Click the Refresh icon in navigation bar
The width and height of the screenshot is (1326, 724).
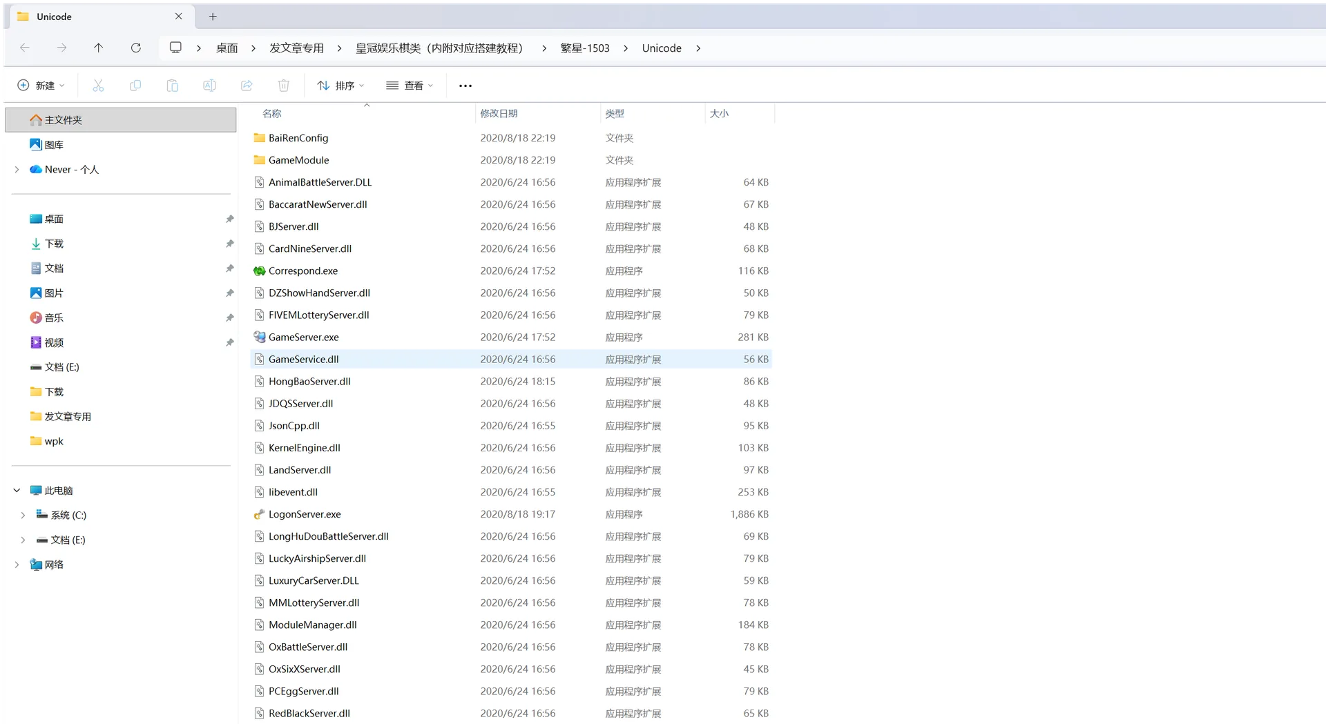point(136,48)
